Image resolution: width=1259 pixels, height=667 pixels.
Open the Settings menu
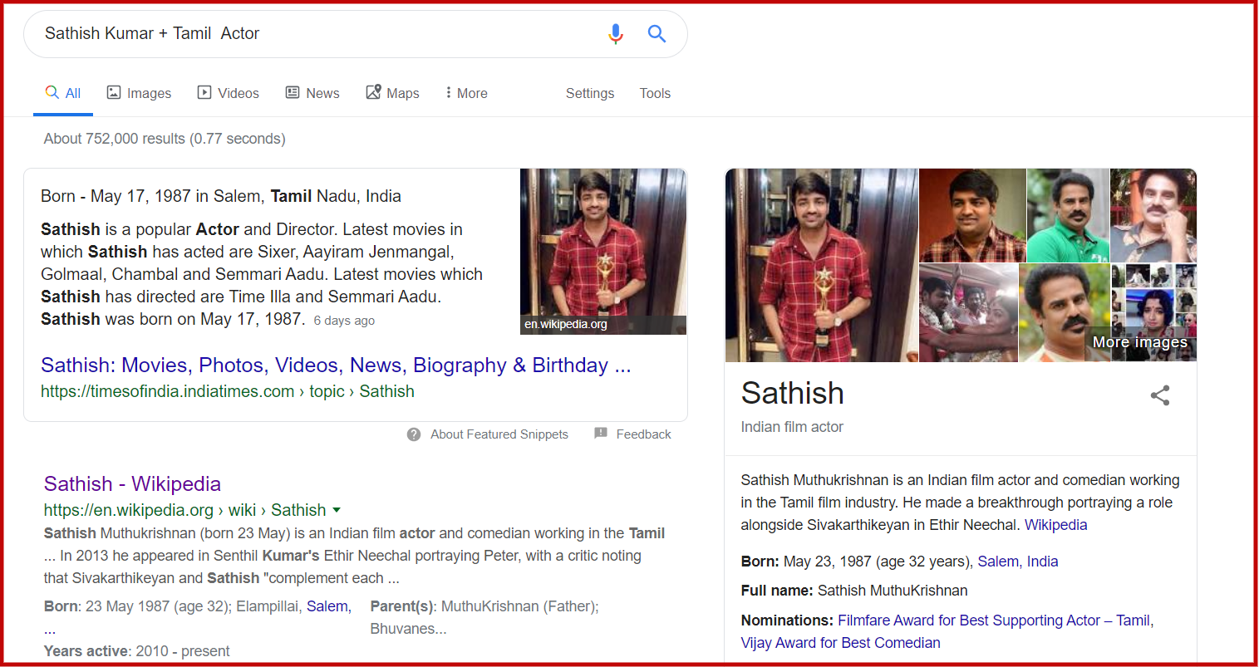click(589, 93)
